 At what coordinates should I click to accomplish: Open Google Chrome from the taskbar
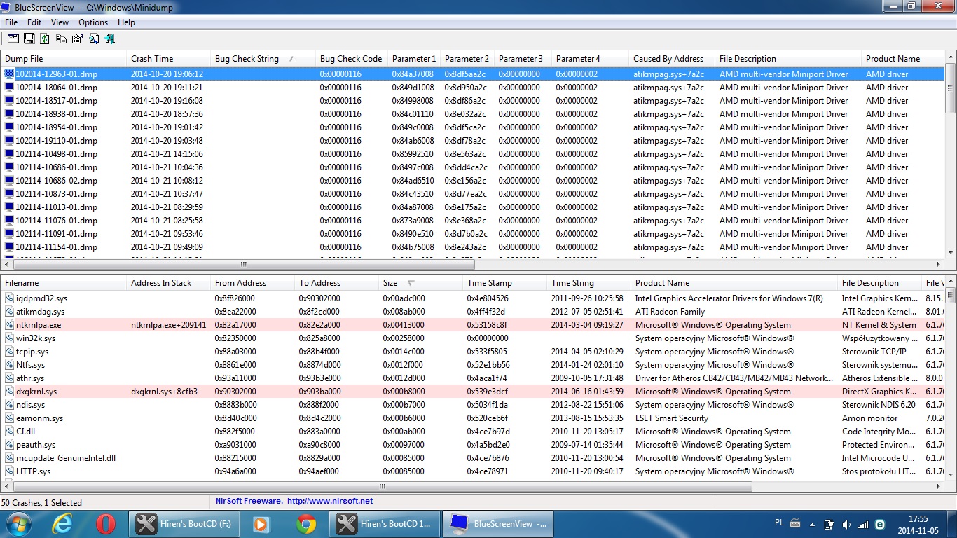pos(305,524)
